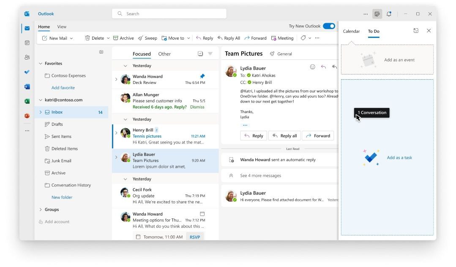The width and height of the screenshot is (456, 267).
Task: Expand the To Do pane to full view
Action: click(x=416, y=31)
